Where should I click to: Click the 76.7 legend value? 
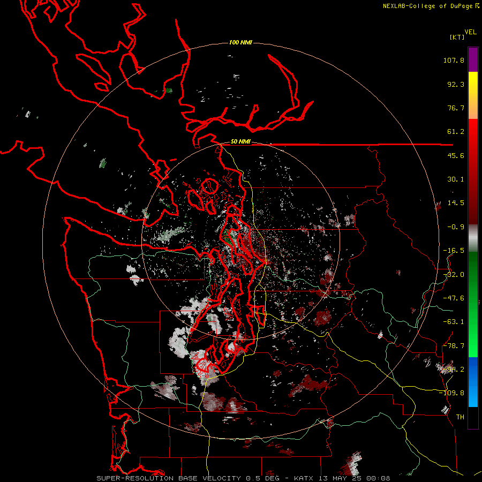click(x=456, y=108)
